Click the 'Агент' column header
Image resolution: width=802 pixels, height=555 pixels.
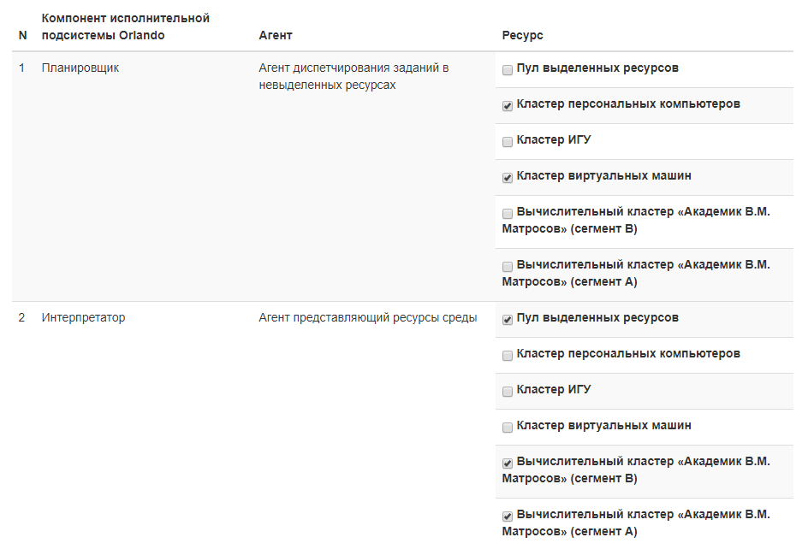276,36
